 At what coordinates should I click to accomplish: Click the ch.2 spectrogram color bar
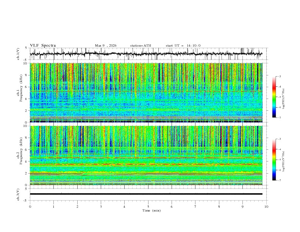pyautogui.click(x=274, y=160)
